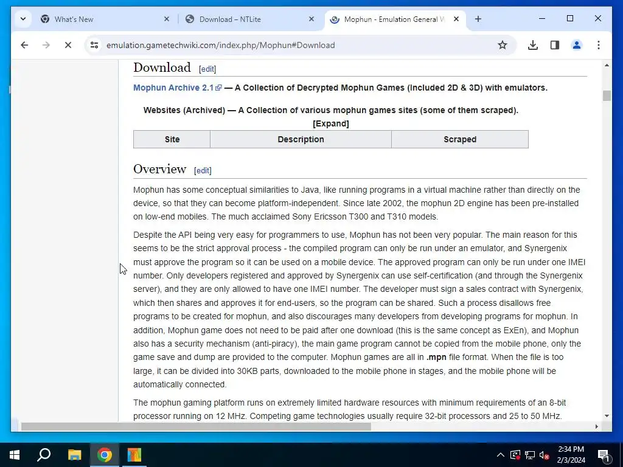Open the notification center icon
This screenshot has width=623, height=467.
(604, 455)
